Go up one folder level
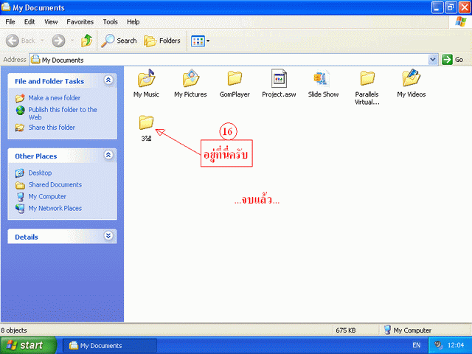 tap(87, 41)
